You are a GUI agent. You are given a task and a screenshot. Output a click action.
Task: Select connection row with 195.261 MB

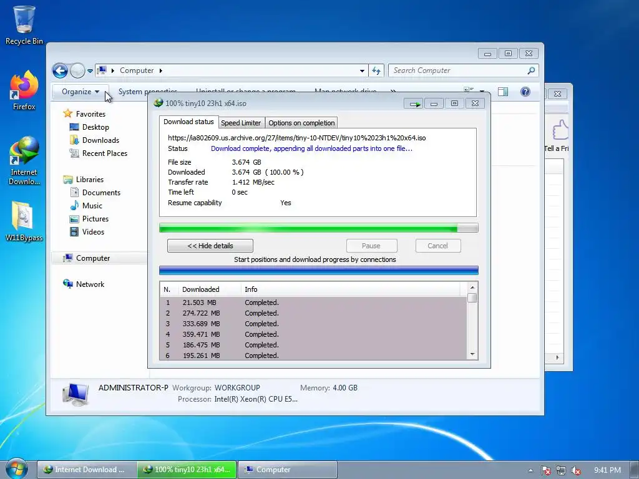click(x=313, y=355)
